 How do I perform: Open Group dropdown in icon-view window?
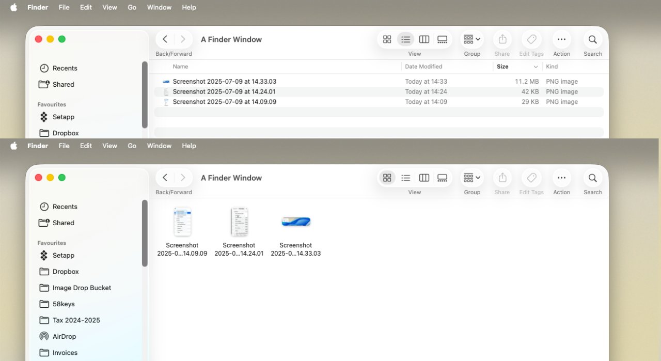tap(472, 178)
